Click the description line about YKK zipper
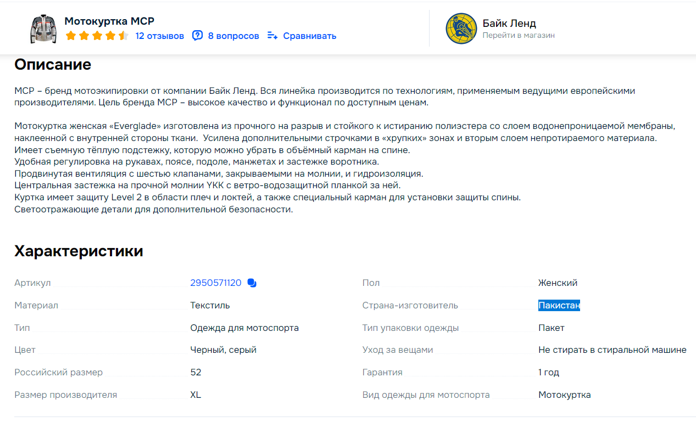Screen dimensions: 696x422 tap(208, 185)
